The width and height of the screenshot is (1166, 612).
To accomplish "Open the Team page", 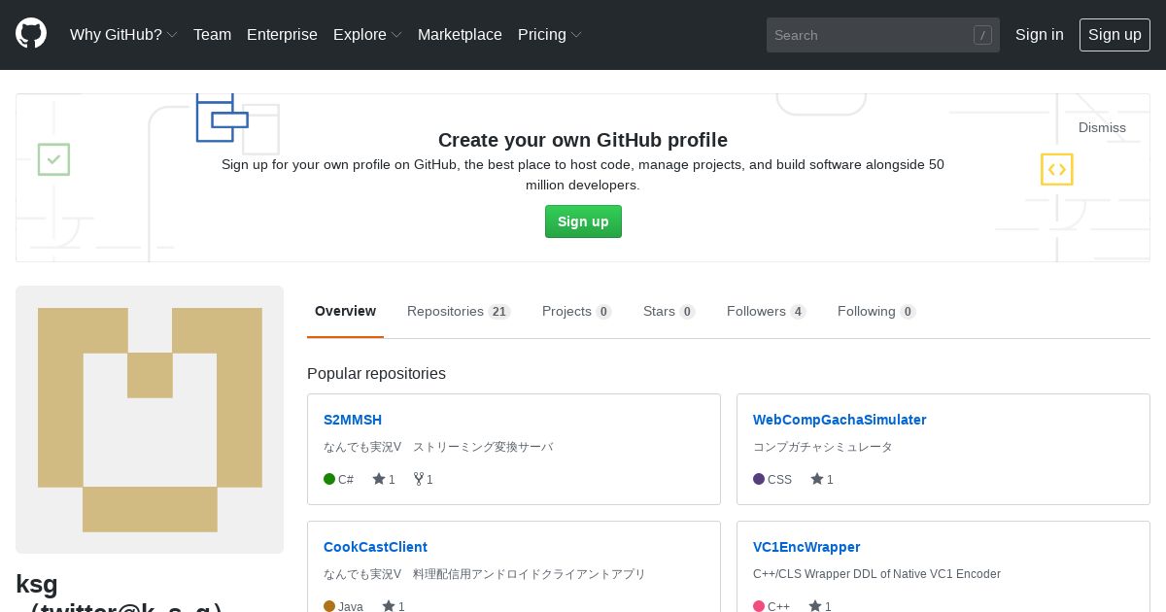I will (212, 34).
